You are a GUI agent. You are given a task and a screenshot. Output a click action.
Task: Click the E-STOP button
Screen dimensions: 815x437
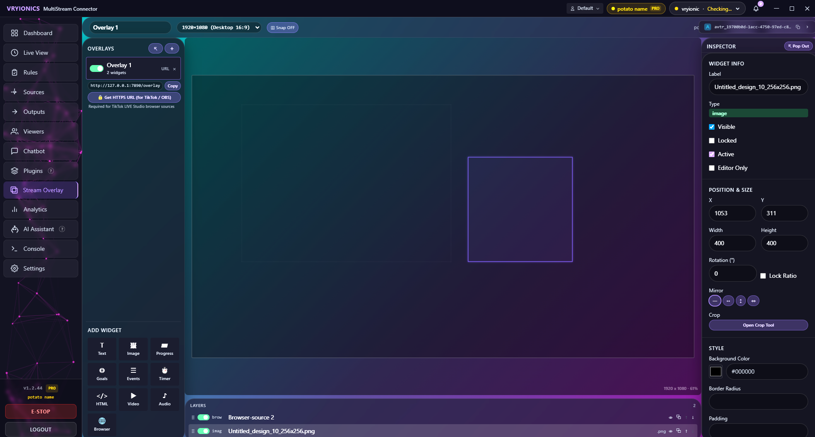41,411
